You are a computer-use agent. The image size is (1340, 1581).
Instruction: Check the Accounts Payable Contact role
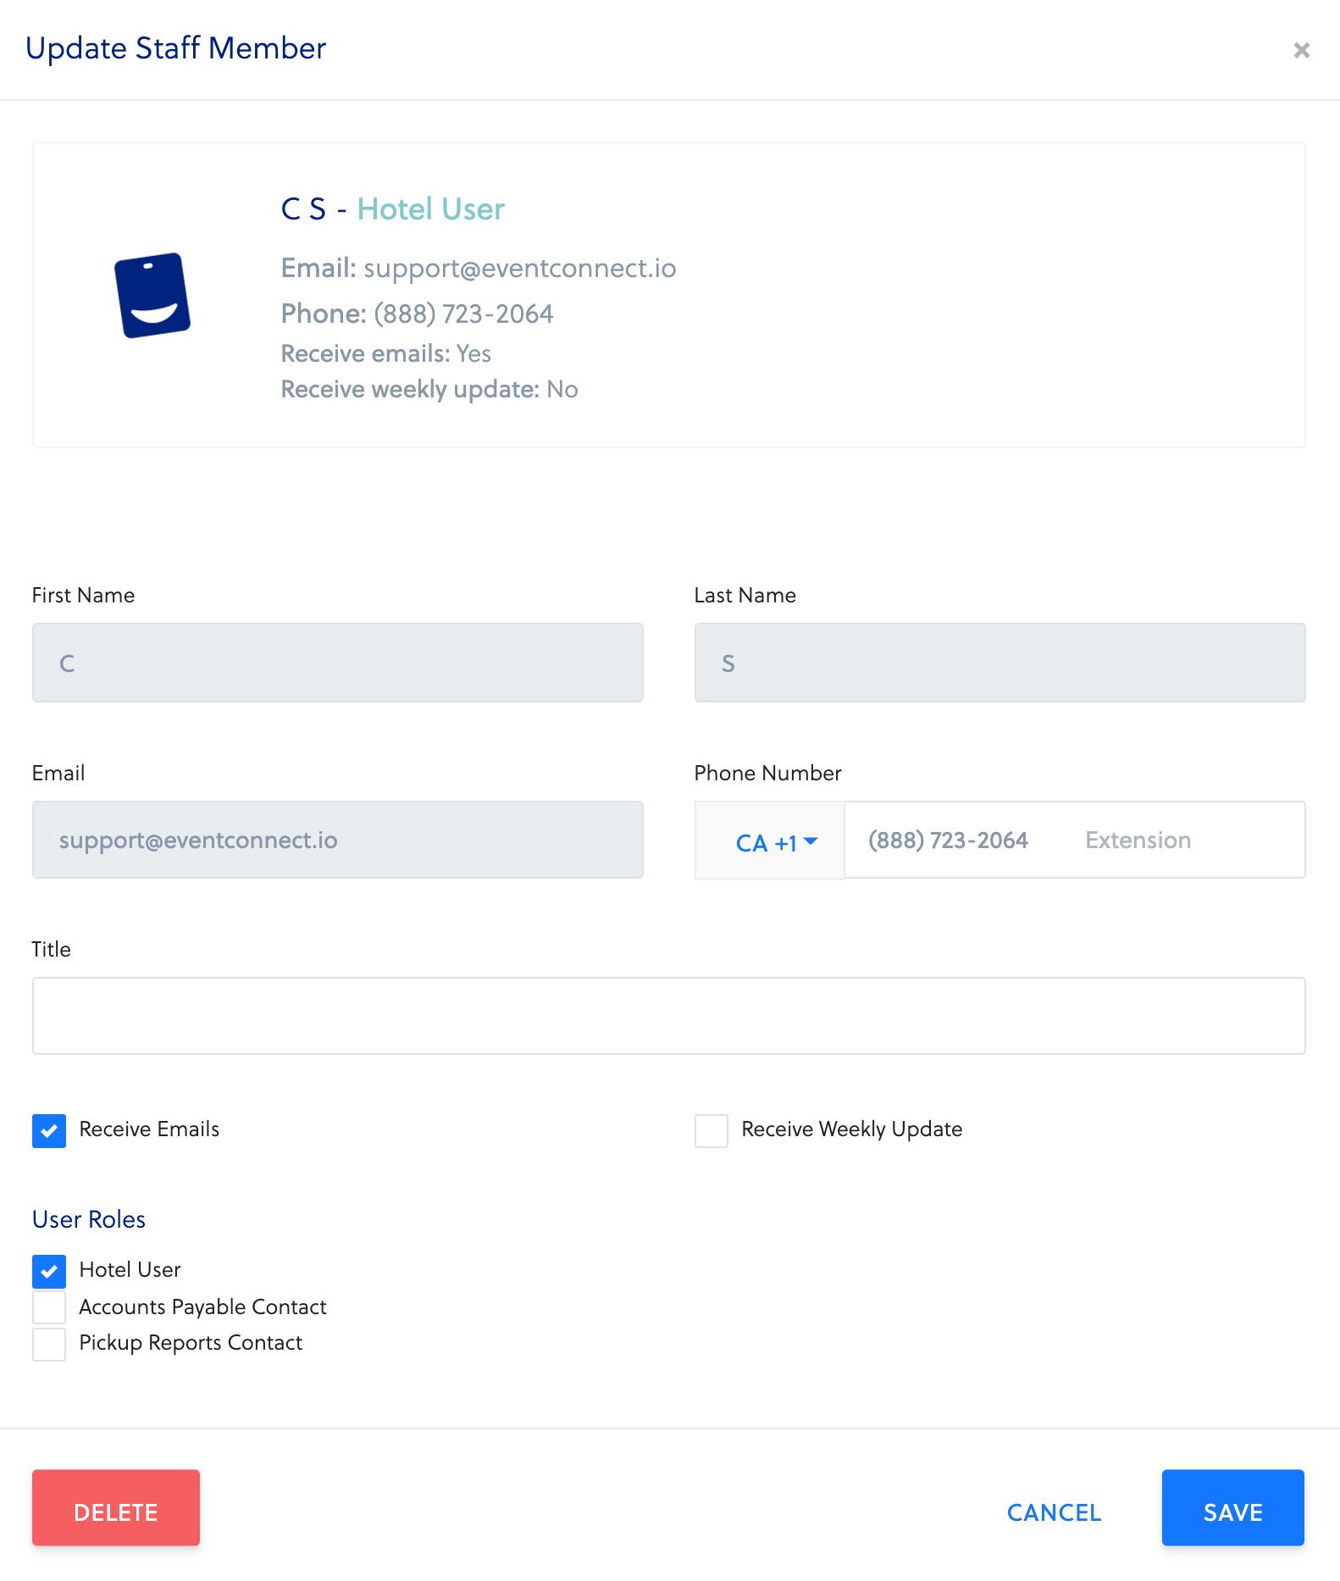pyautogui.click(x=49, y=1307)
